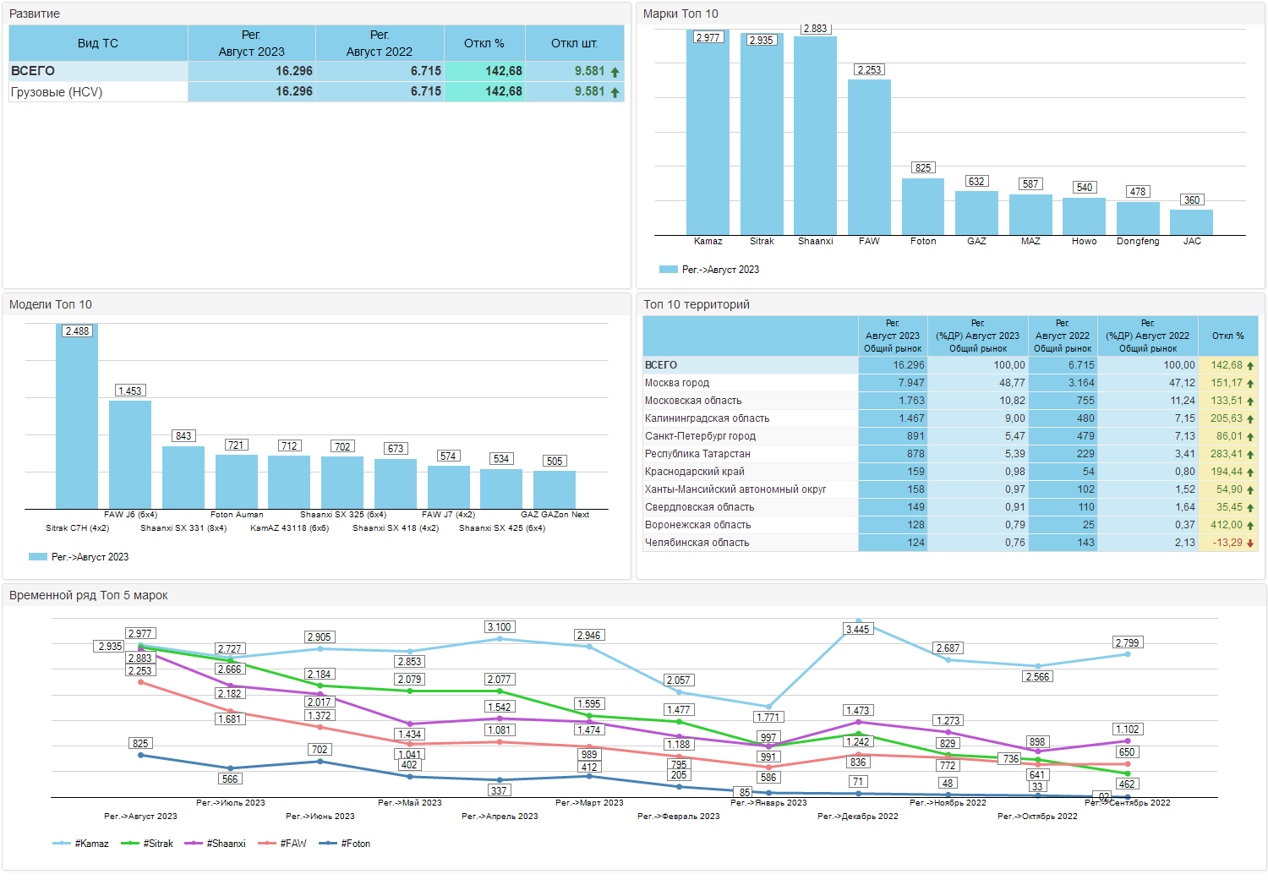Click the Вид ТС column header

pyautogui.click(x=98, y=43)
